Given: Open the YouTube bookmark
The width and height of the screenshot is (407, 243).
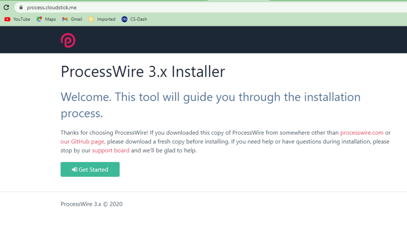Looking at the screenshot, I should tap(18, 19).
